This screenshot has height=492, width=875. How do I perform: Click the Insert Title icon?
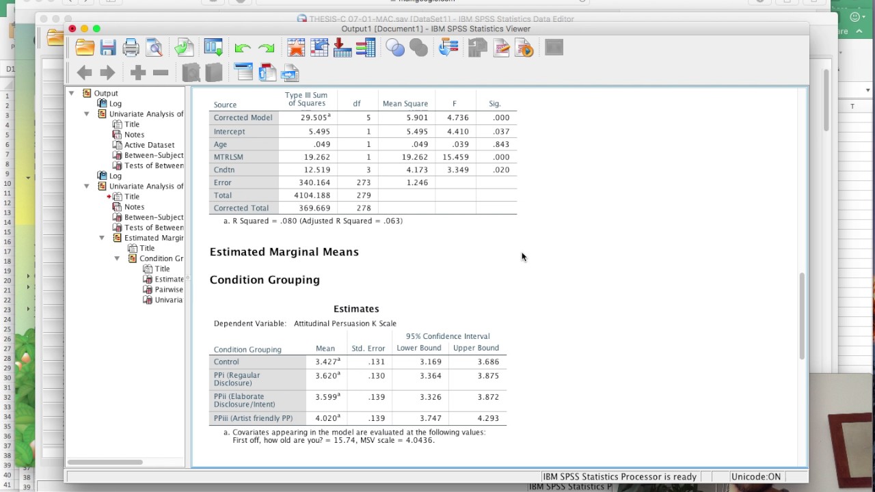(x=267, y=72)
